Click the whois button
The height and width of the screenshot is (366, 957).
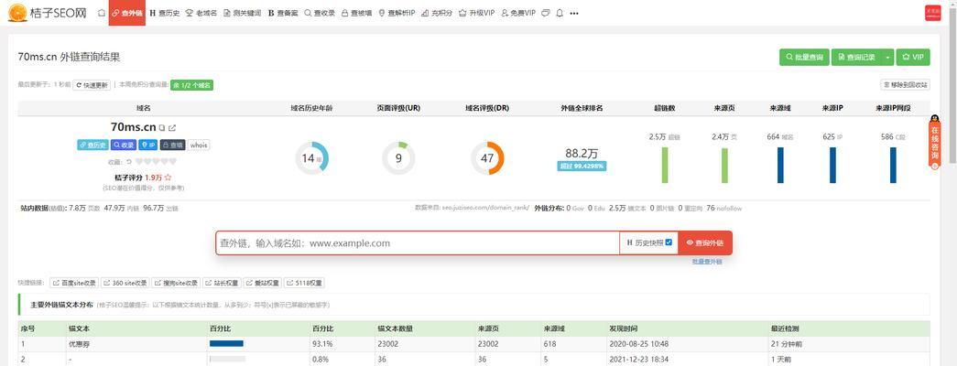pyautogui.click(x=199, y=145)
